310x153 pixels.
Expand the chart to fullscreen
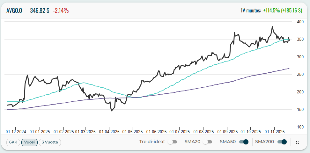pos(298,142)
